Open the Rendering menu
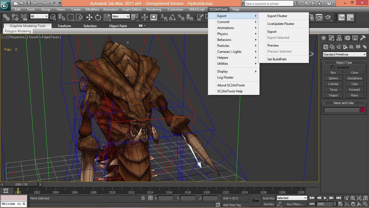This screenshot has width=369, height=208. coord(154,9)
